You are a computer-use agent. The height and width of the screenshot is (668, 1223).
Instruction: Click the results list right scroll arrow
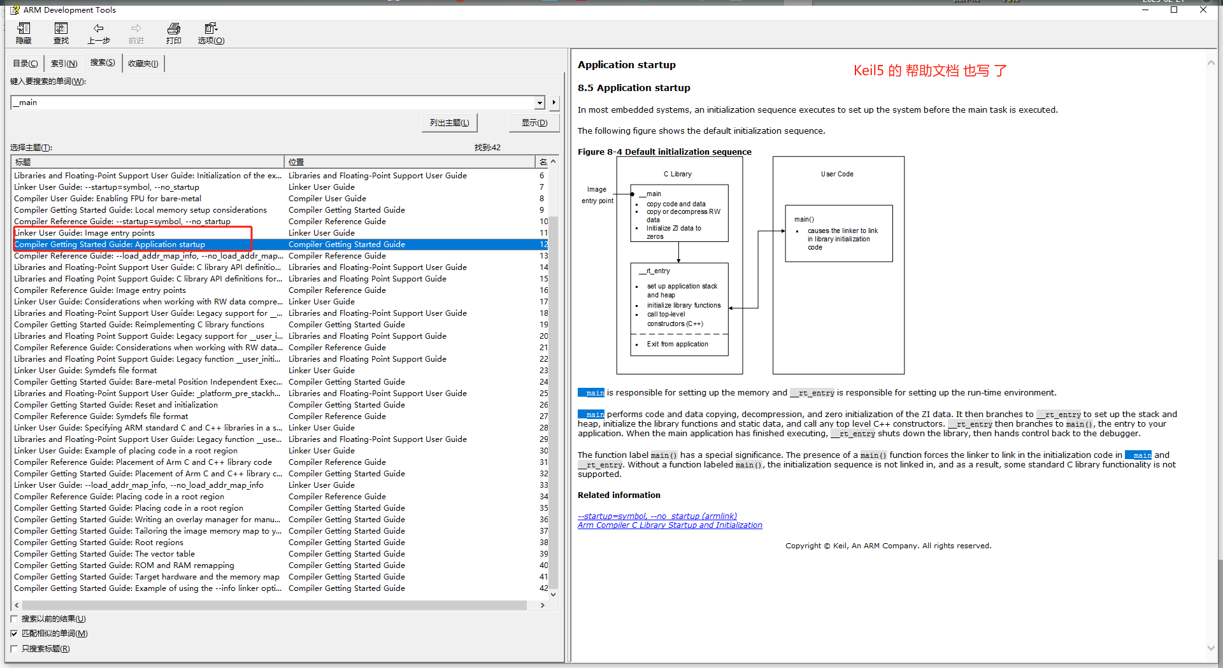click(543, 605)
